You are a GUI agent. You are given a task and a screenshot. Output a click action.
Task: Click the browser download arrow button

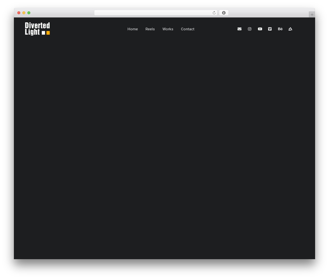224,13
